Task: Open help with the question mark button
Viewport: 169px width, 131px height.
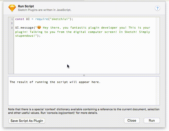Action: click(x=157, y=8)
